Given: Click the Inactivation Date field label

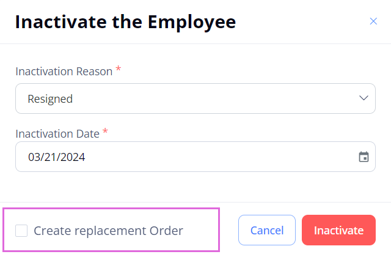Looking at the screenshot, I should (x=57, y=134).
